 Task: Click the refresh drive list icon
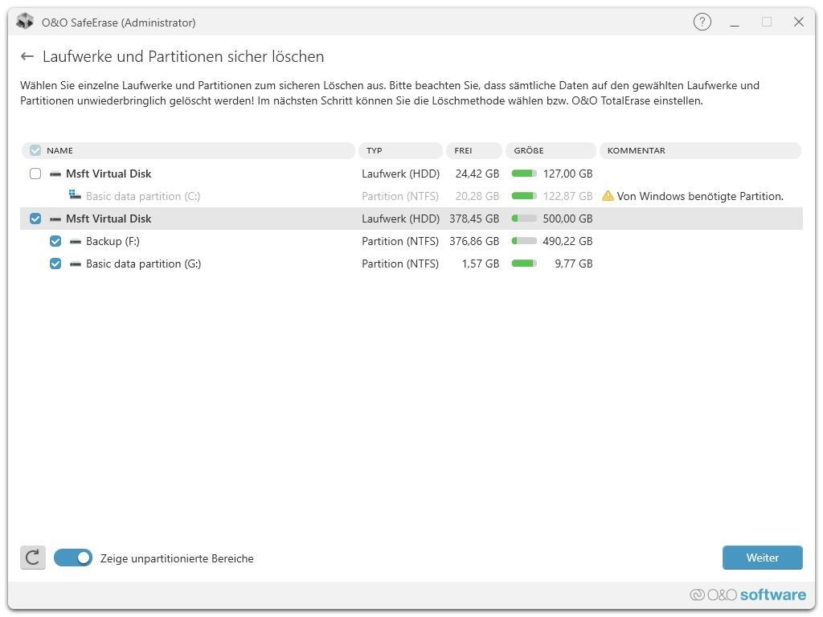click(x=33, y=558)
